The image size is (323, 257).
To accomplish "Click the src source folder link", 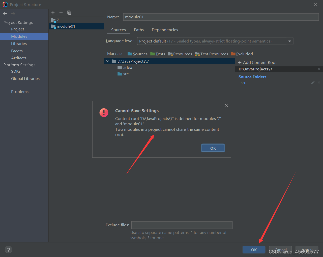I will [x=243, y=83].
